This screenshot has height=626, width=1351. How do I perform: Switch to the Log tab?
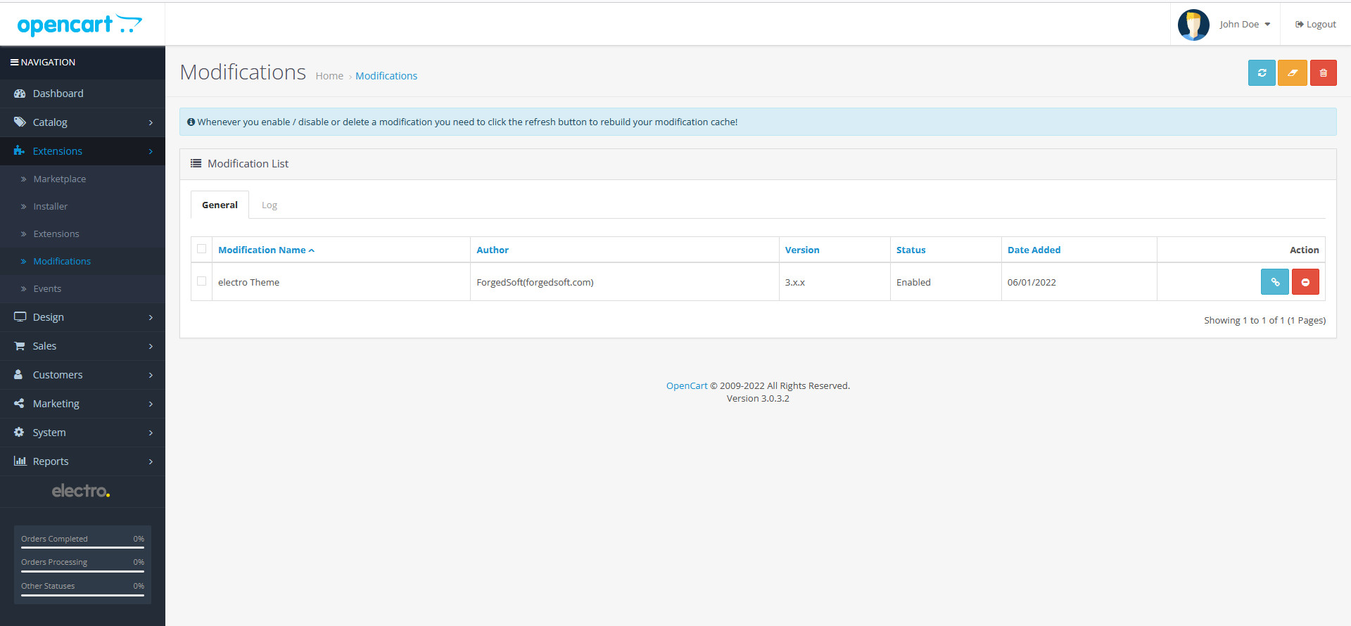(x=269, y=205)
